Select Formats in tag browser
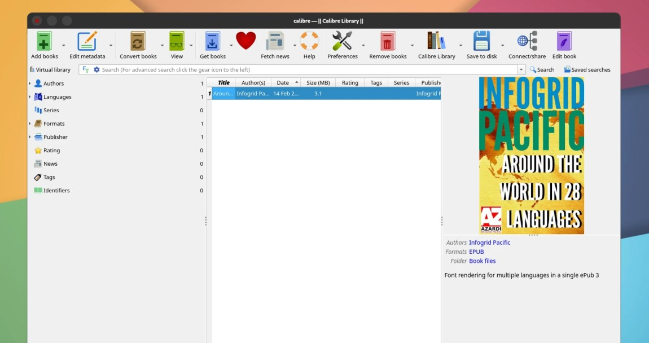The image size is (649, 343). pos(54,124)
